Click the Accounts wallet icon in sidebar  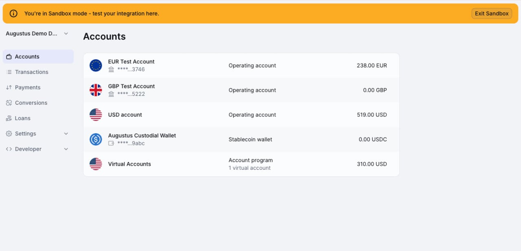[9, 57]
